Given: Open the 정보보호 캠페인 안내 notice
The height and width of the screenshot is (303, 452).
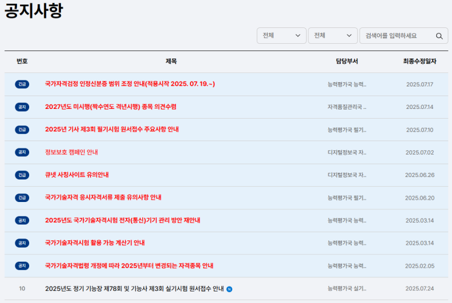Looking at the screenshot, I should 71,152.
